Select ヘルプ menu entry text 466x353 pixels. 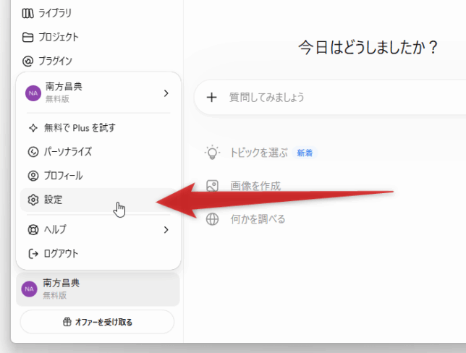(x=55, y=230)
